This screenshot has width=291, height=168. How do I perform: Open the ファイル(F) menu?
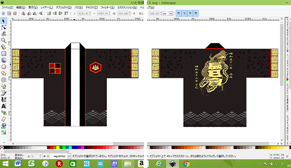(x=7, y=7)
